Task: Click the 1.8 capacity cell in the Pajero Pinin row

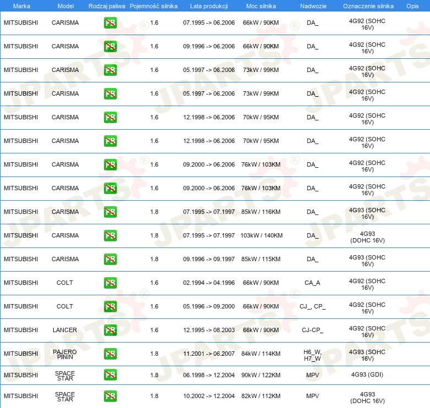Action: [x=154, y=354]
